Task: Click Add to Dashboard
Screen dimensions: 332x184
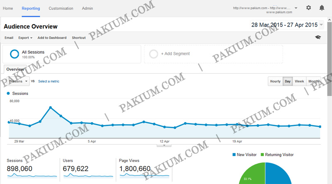Action: 52,38
